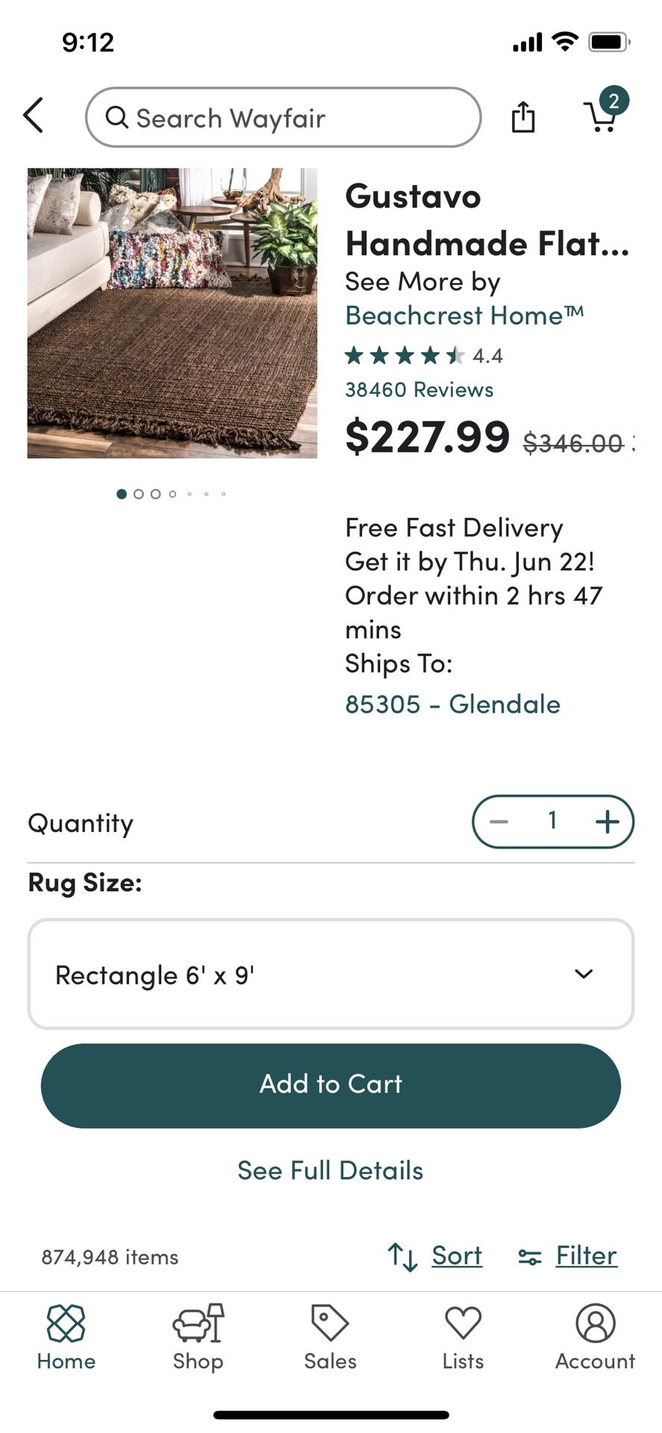Tap Add to Cart
Image resolution: width=662 pixels, height=1433 pixels.
tap(331, 1084)
